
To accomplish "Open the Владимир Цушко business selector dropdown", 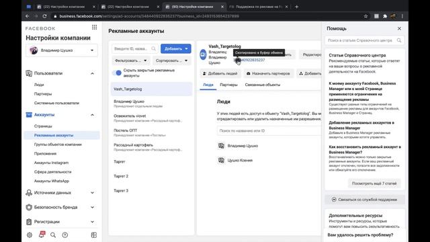I will (x=62, y=50).
